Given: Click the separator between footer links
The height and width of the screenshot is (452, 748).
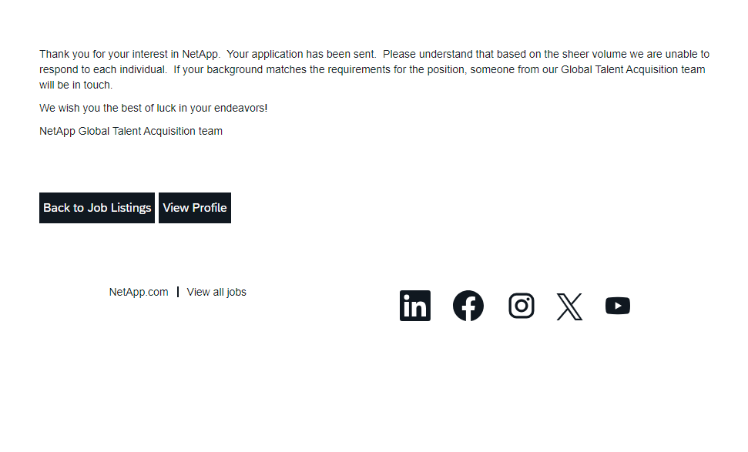Looking at the screenshot, I should 178,292.
